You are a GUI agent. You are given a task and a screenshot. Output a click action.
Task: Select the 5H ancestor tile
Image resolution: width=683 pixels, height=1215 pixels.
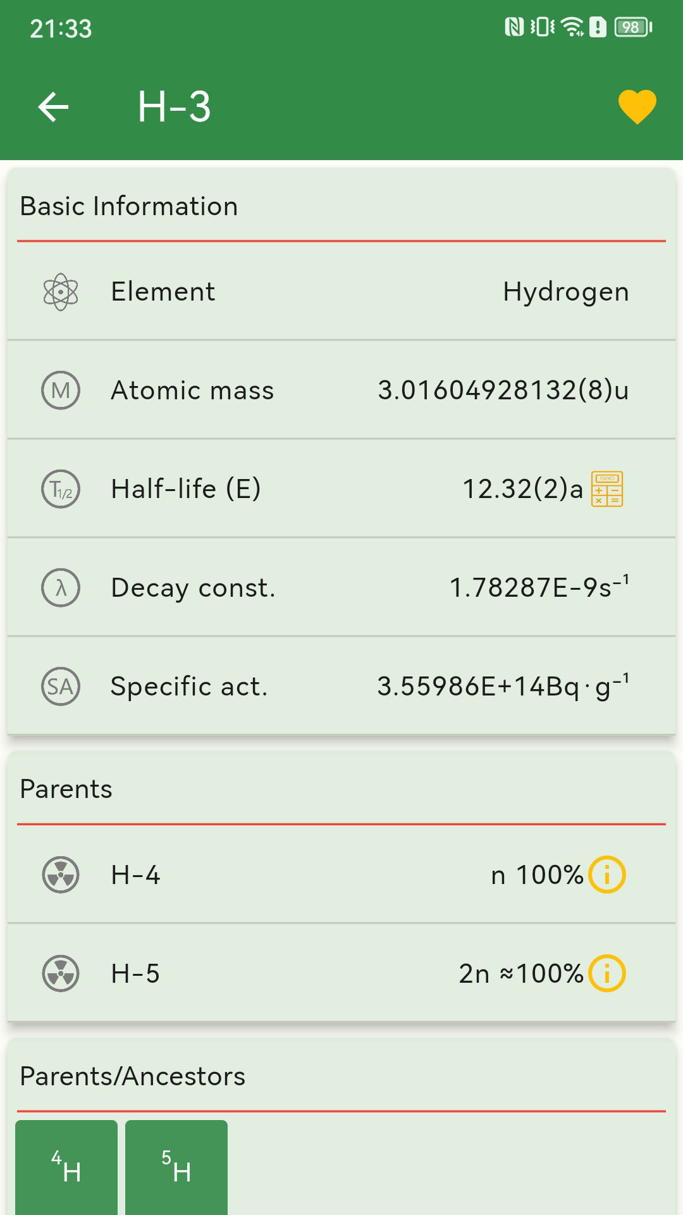point(176,1167)
